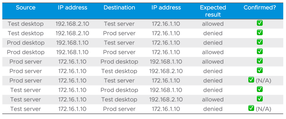Image resolution: width=286 pixels, height=119 pixels.
Task: Click the checkmark for Test desktop to Prod server
Action: (x=260, y=33)
